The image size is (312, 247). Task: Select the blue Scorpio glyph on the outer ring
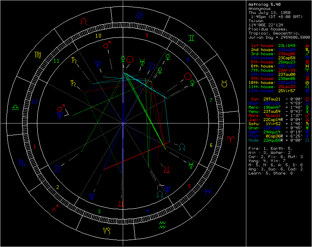click(x=21, y=163)
